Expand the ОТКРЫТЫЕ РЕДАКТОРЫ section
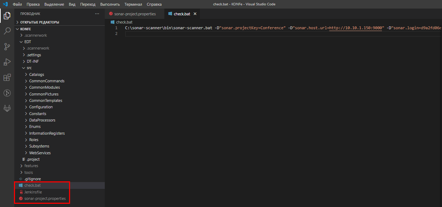This screenshot has width=442, height=207. tap(39, 22)
